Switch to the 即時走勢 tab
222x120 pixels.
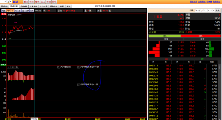(14, 6)
